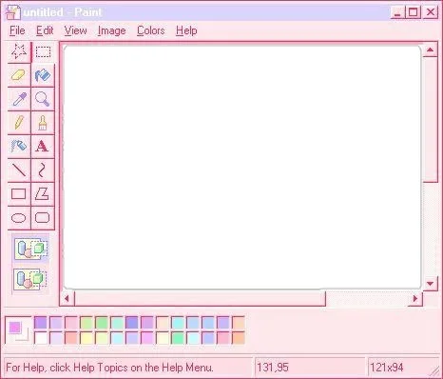Image resolution: width=443 pixels, height=379 pixels.
Task: Open the Edit menu
Action: click(45, 30)
